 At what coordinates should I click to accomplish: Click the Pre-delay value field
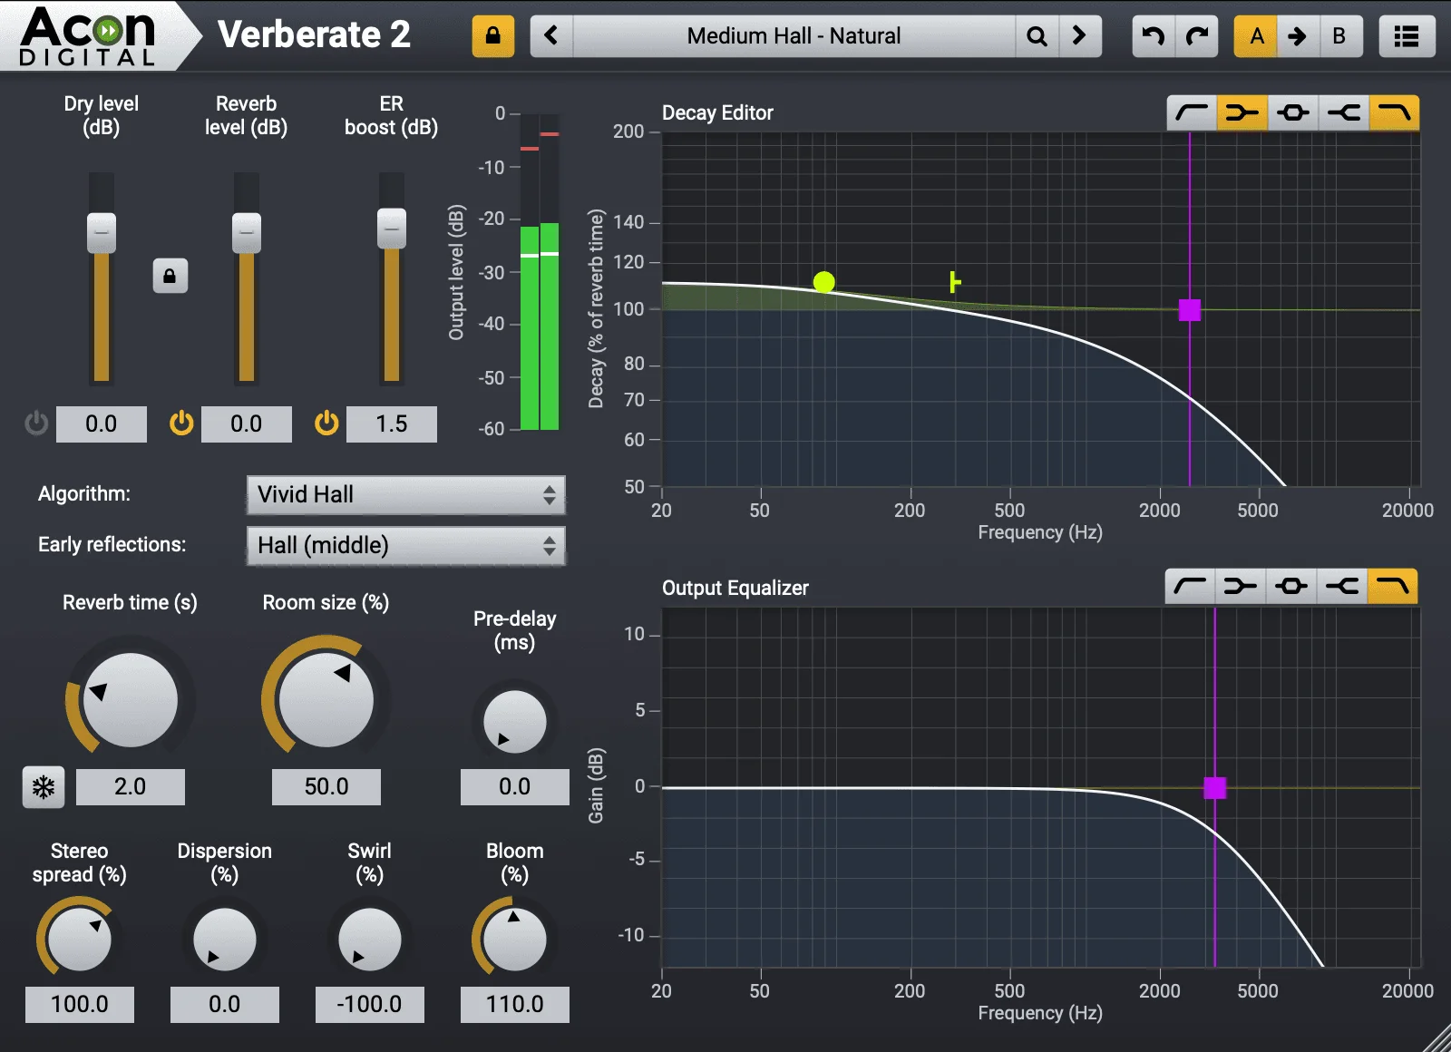tap(514, 786)
